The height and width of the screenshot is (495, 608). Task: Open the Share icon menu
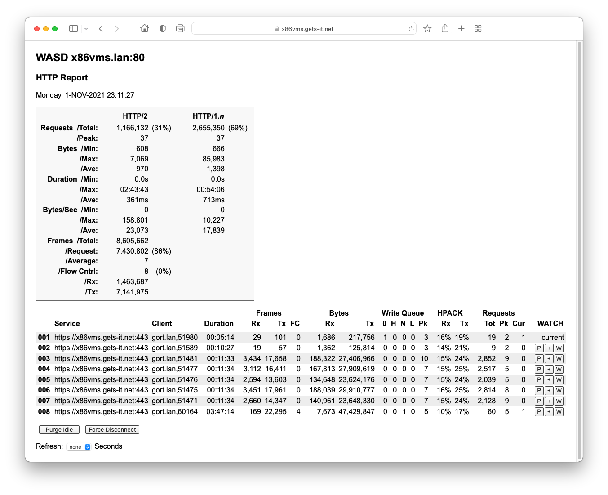point(445,29)
